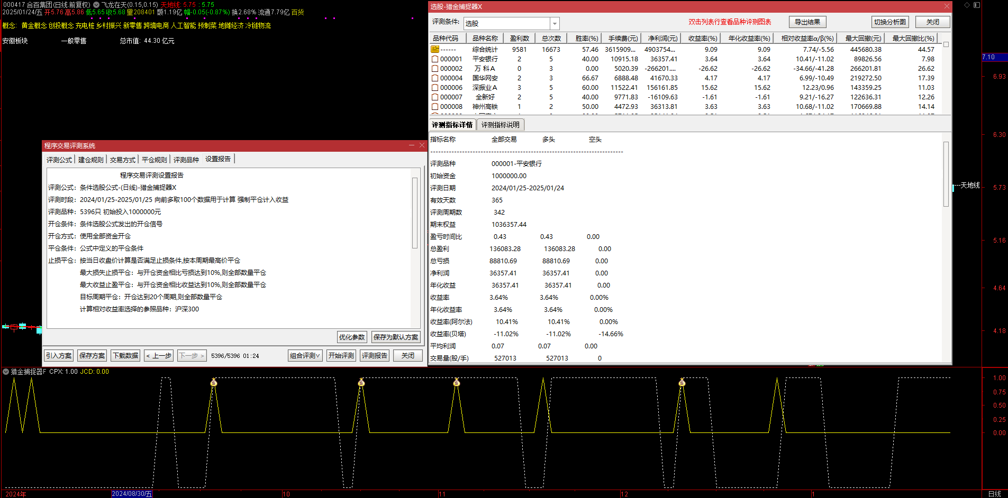Open the 评测指标说明 tab
The height and width of the screenshot is (498, 1008).
click(500, 125)
